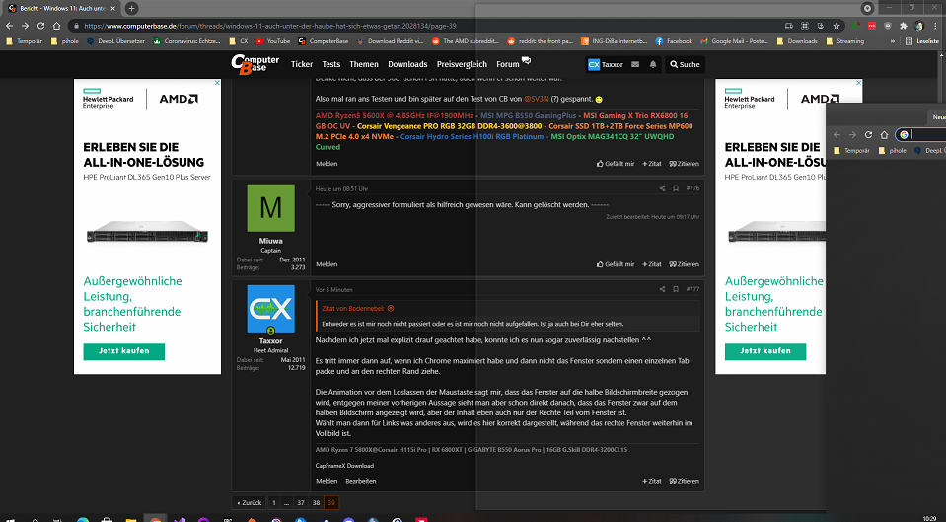The height and width of the screenshot is (522, 946).
Task: Open a new tab with plus button
Action: point(131,9)
